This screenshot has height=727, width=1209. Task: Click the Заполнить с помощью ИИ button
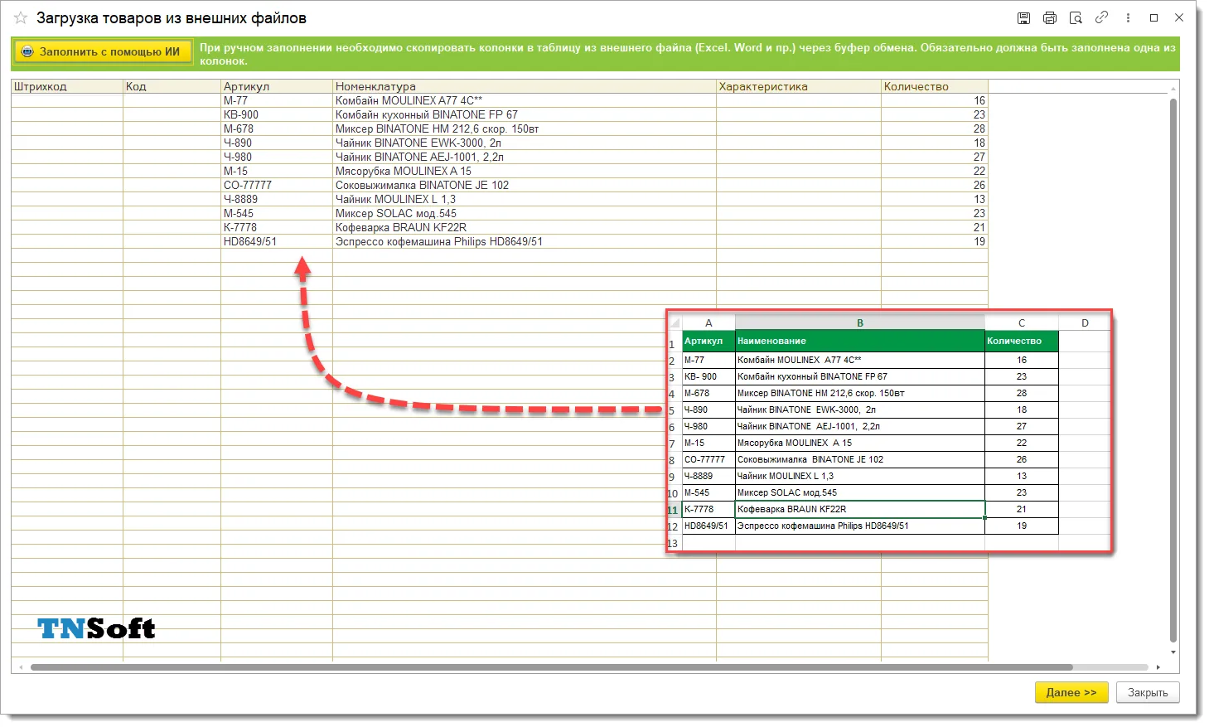[x=102, y=51]
